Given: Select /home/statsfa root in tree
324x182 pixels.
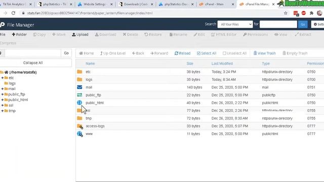Looking at the screenshot, I should coord(23,72).
